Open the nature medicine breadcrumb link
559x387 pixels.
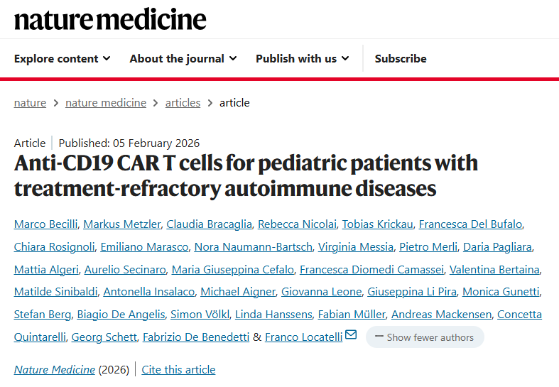tap(106, 103)
